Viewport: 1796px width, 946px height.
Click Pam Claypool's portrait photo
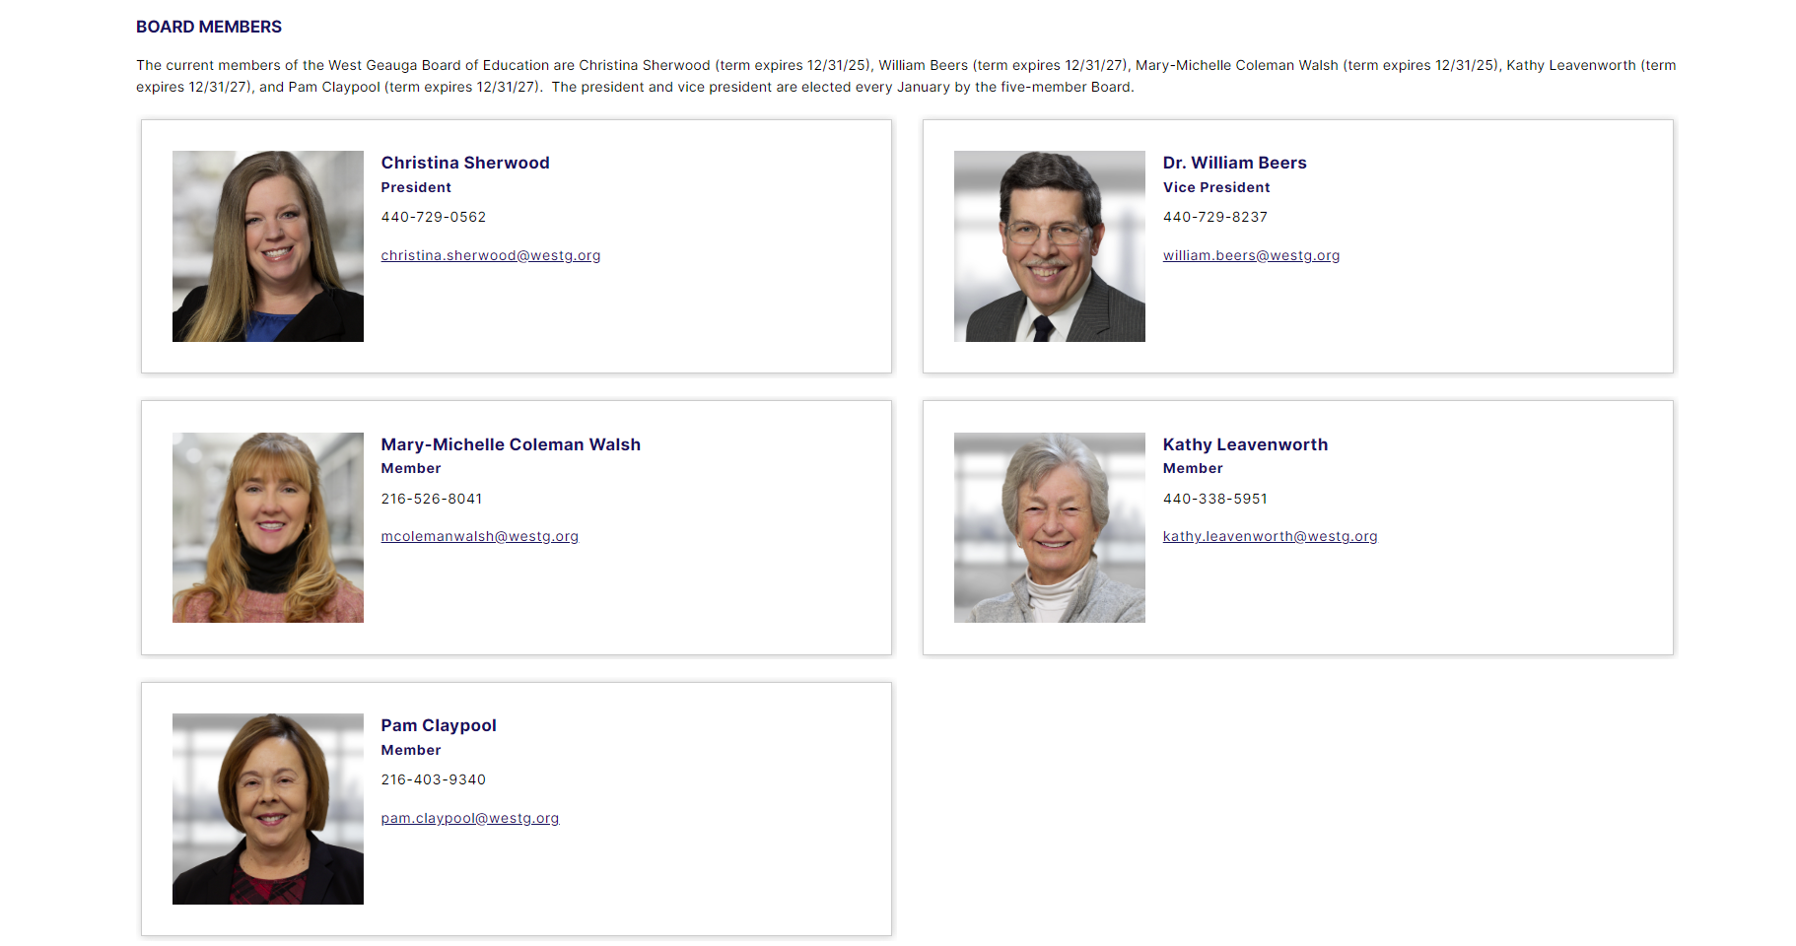pyautogui.click(x=268, y=809)
